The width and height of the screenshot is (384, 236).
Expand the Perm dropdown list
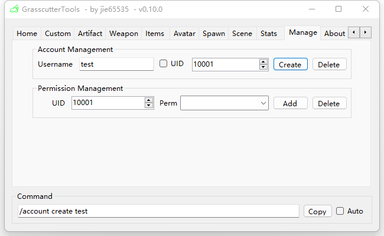[263, 103]
